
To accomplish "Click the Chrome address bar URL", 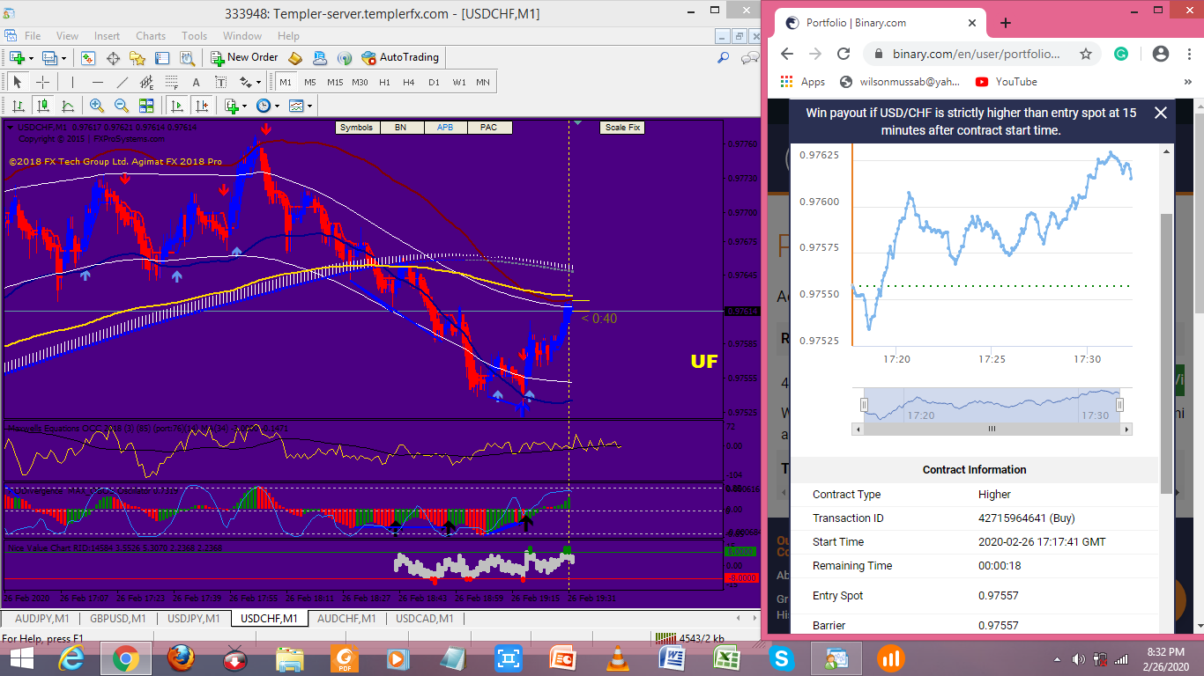I will click(x=976, y=54).
